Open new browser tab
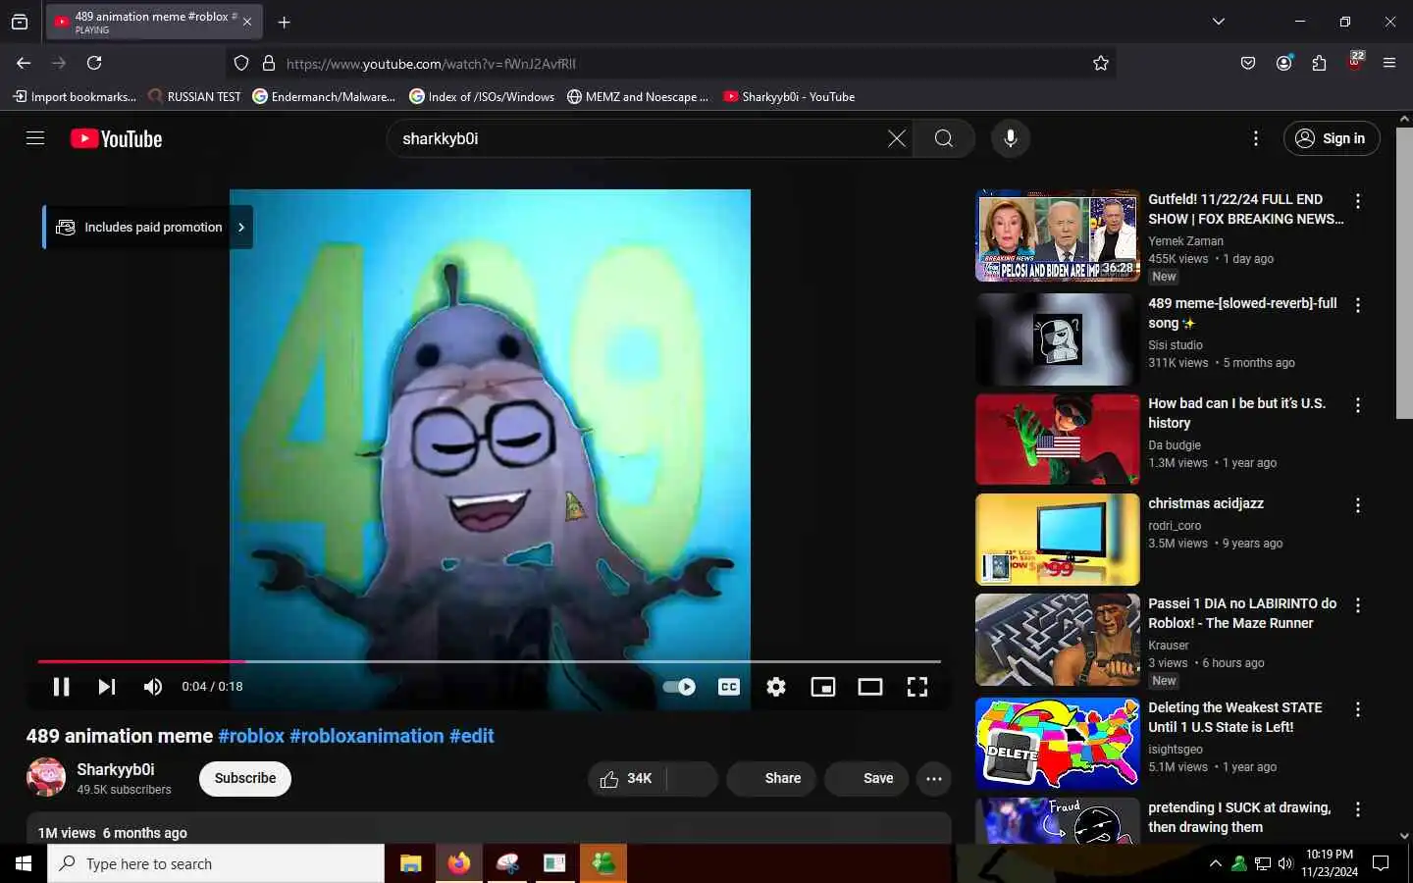The image size is (1413, 883). [284, 22]
